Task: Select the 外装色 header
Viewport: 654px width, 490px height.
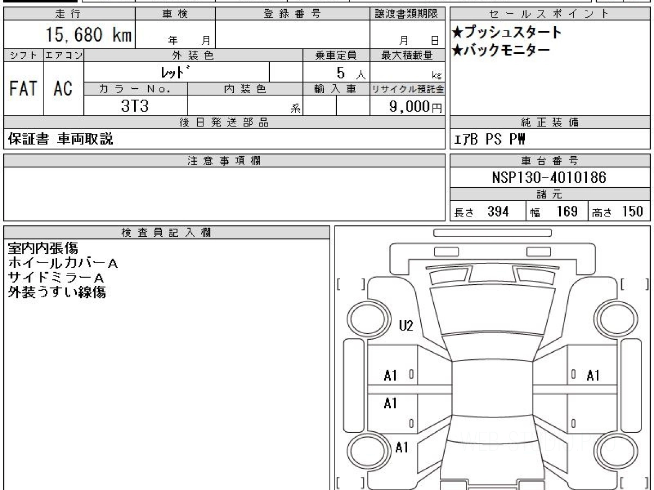Action: 193,55
